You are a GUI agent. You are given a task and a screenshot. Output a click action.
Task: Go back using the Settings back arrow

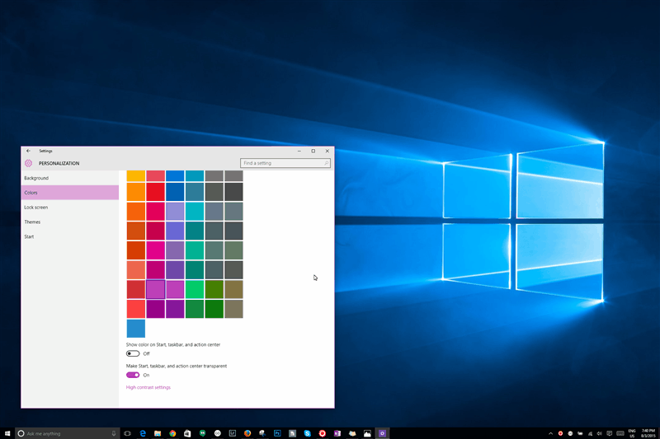28,151
